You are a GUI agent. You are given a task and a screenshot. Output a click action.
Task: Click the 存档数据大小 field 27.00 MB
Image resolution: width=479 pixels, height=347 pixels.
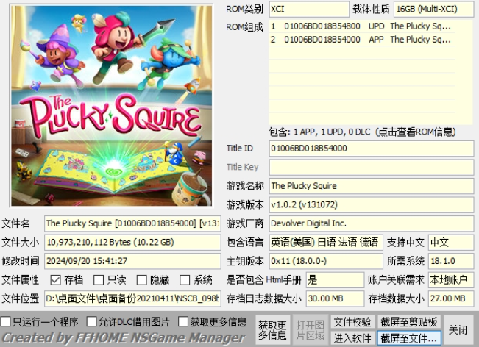pos(451,298)
